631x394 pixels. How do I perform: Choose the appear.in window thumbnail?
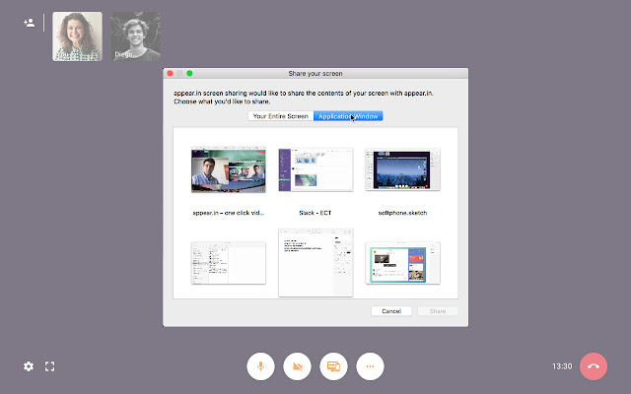pos(229,170)
